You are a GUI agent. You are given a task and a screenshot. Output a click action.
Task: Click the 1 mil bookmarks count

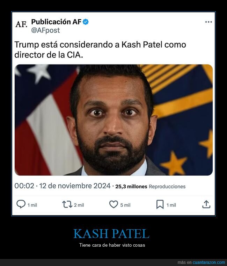click(x=171, y=205)
